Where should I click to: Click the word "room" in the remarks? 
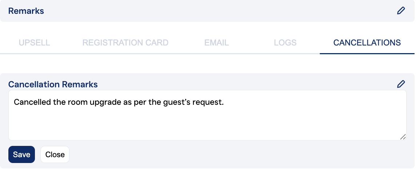pos(71,102)
